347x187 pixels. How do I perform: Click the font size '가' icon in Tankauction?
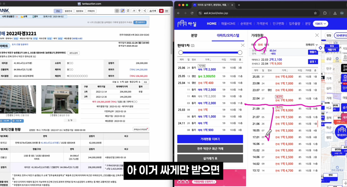(x=134, y=11)
